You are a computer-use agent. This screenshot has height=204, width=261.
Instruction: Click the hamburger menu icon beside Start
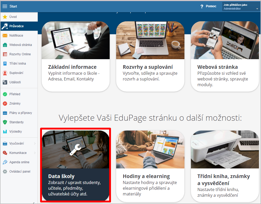point(5,6)
